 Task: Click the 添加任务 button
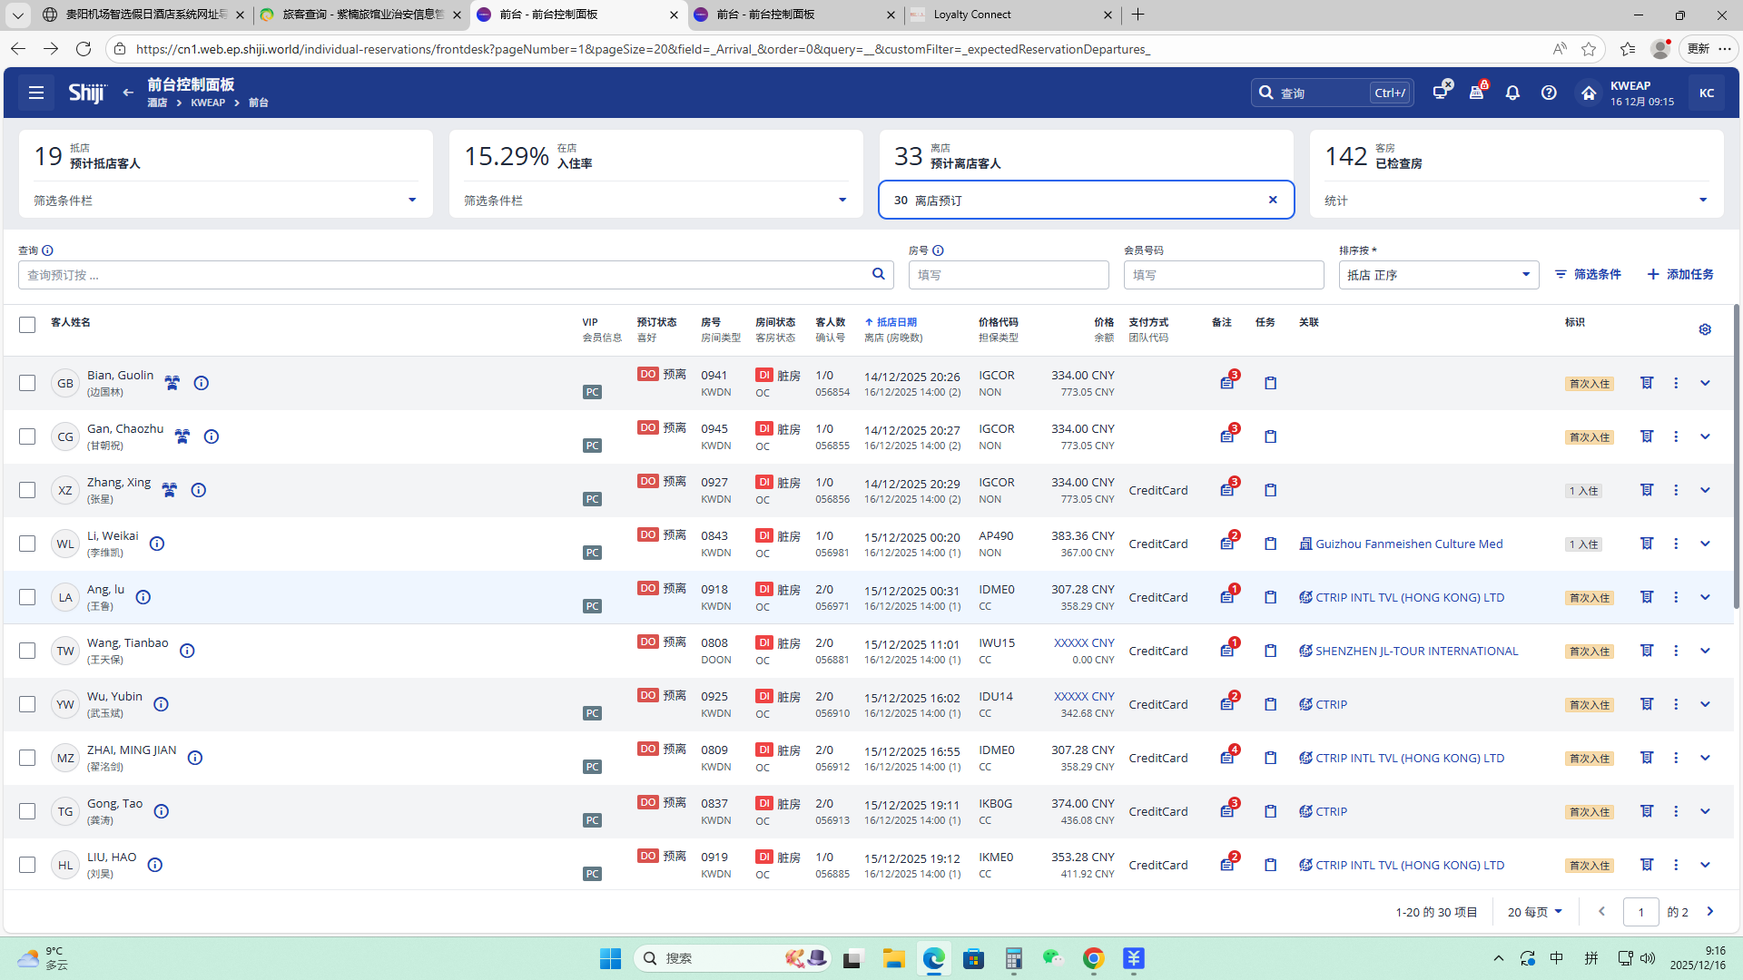click(x=1680, y=274)
